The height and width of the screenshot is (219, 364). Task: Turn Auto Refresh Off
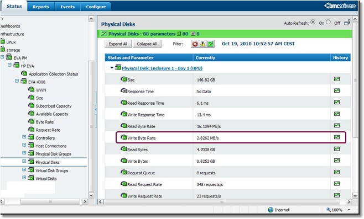point(328,22)
